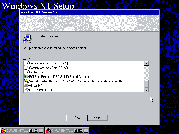This screenshot has width=179, height=134.
Task: Click the 'Devices:' list label
Action: click(x=29, y=58)
